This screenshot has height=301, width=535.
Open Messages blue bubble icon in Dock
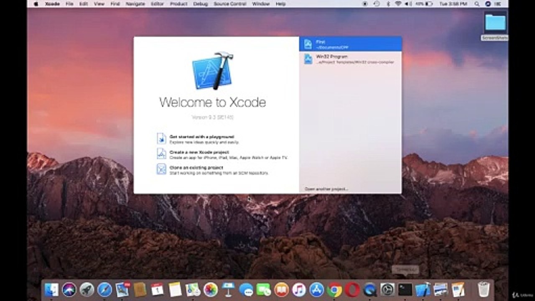pyautogui.click(x=246, y=289)
